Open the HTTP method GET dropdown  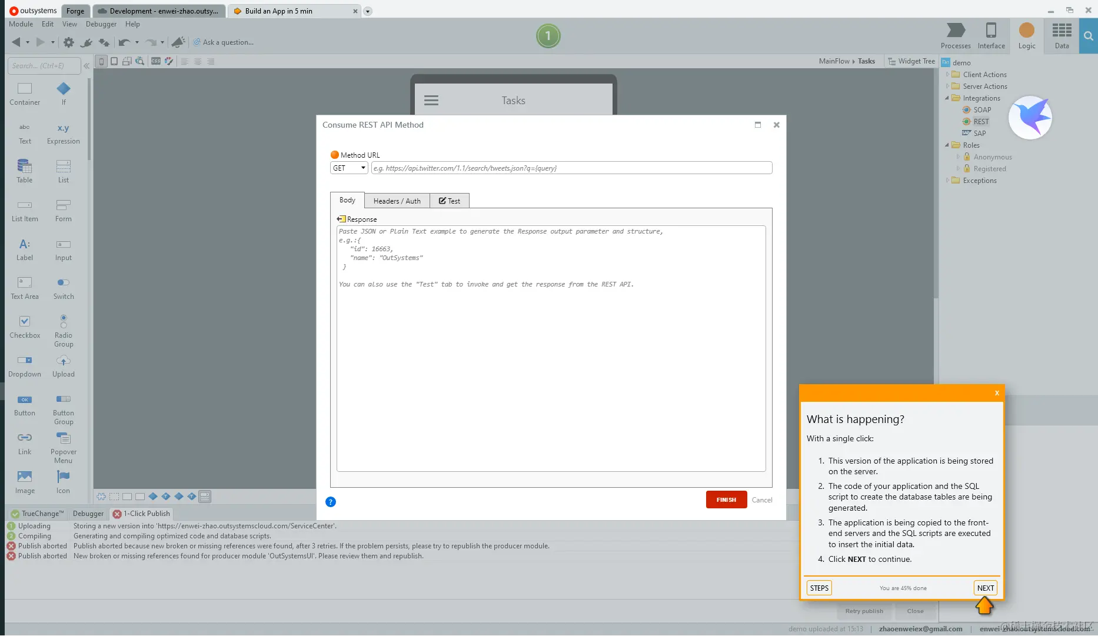pos(349,168)
